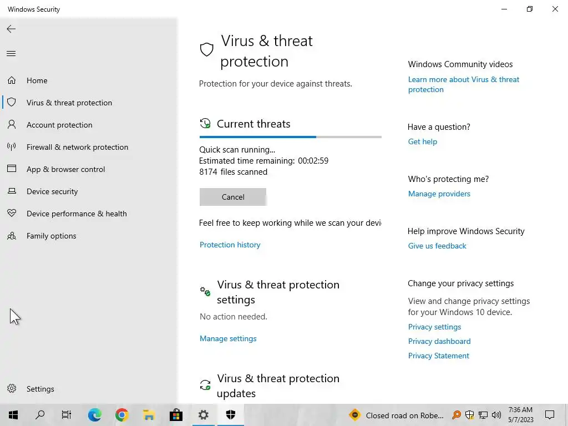Click the orange magnifier tray icon
The width and height of the screenshot is (568, 426).
click(457, 415)
